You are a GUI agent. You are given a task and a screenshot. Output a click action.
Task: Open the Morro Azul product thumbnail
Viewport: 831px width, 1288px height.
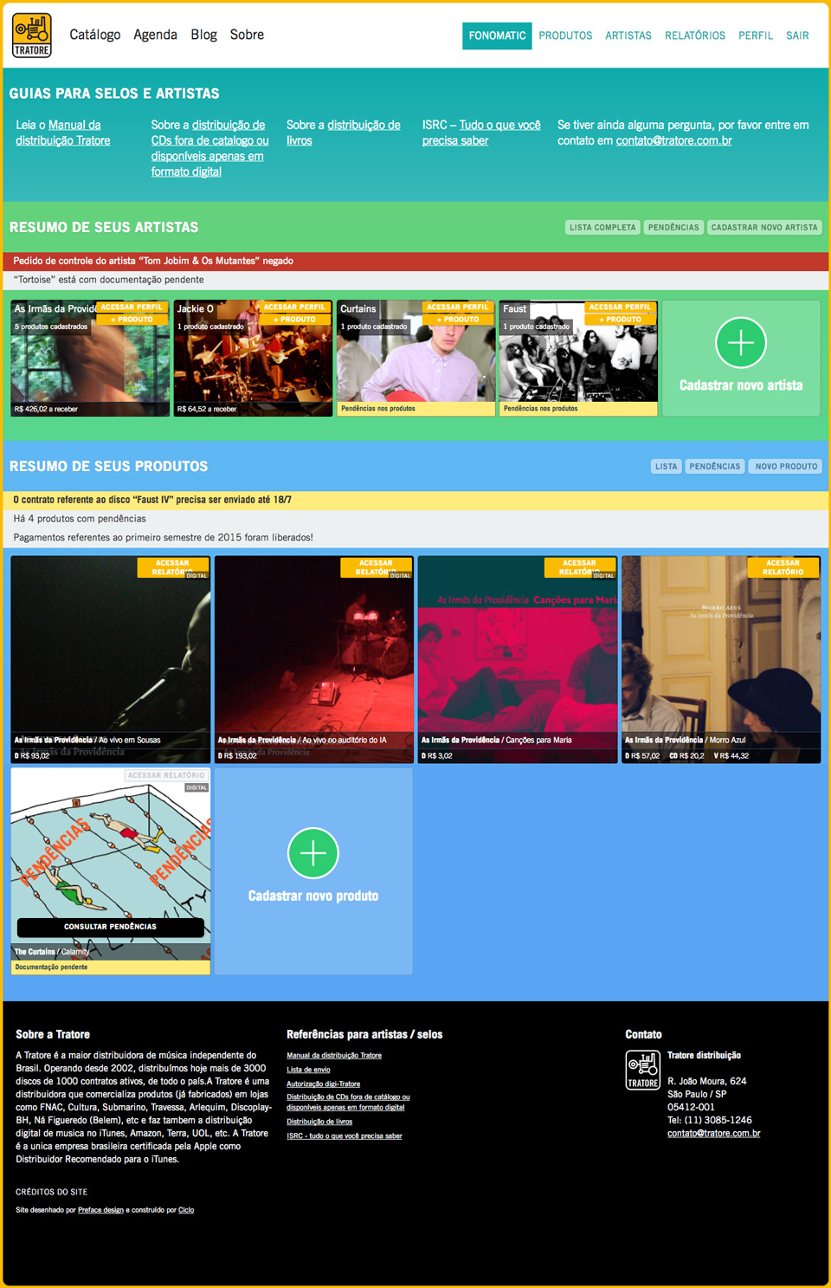(721, 658)
